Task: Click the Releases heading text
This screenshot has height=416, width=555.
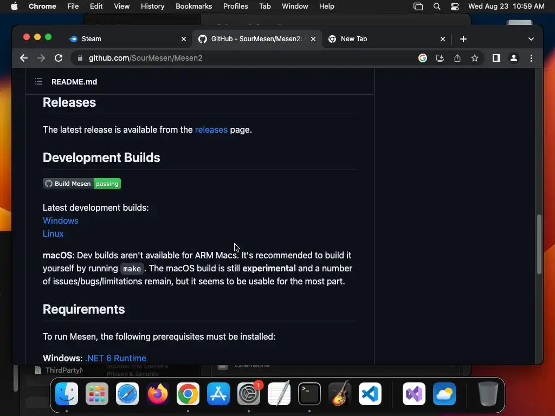Action: [x=69, y=102]
